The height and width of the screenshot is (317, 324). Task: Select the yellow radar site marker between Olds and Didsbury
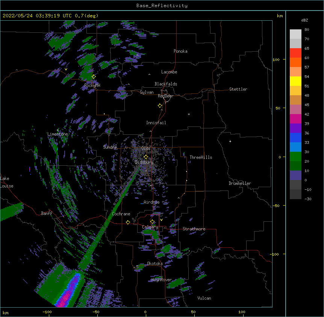click(x=146, y=157)
